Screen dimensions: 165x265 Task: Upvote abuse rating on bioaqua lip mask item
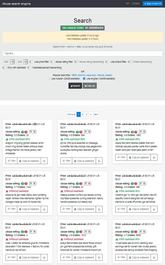[31, 183]
